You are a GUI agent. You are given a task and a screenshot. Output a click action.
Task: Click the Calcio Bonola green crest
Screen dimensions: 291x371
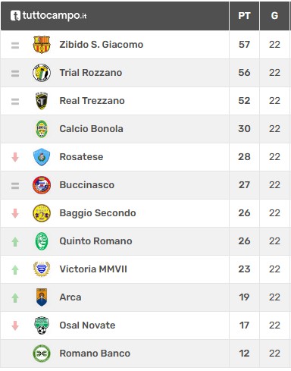click(x=42, y=129)
